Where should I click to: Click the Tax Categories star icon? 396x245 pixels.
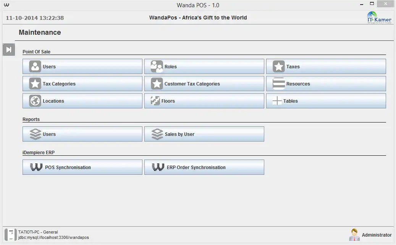(x=35, y=84)
